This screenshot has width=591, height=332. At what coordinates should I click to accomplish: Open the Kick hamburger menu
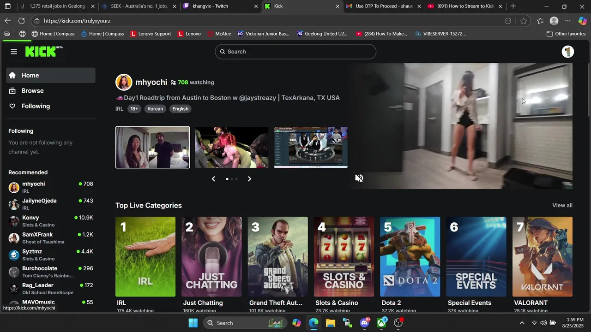(x=14, y=52)
